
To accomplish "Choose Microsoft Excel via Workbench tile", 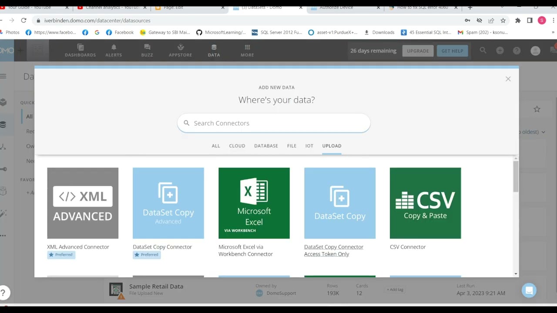I will (x=254, y=203).
